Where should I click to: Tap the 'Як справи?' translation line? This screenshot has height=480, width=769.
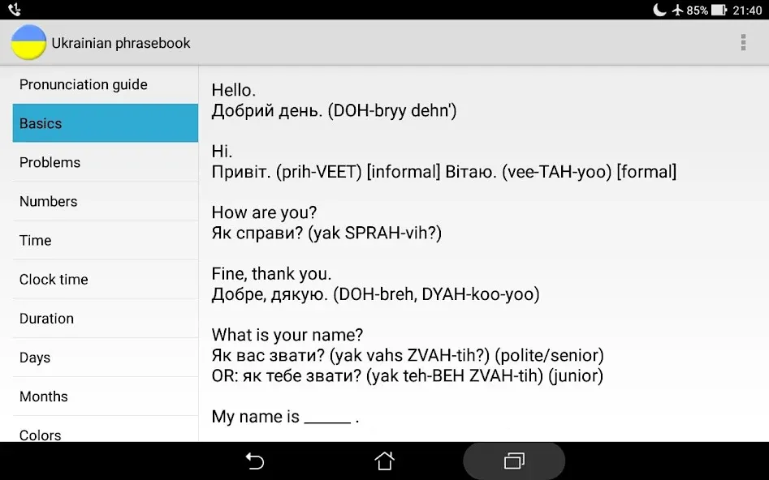pos(326,234)
